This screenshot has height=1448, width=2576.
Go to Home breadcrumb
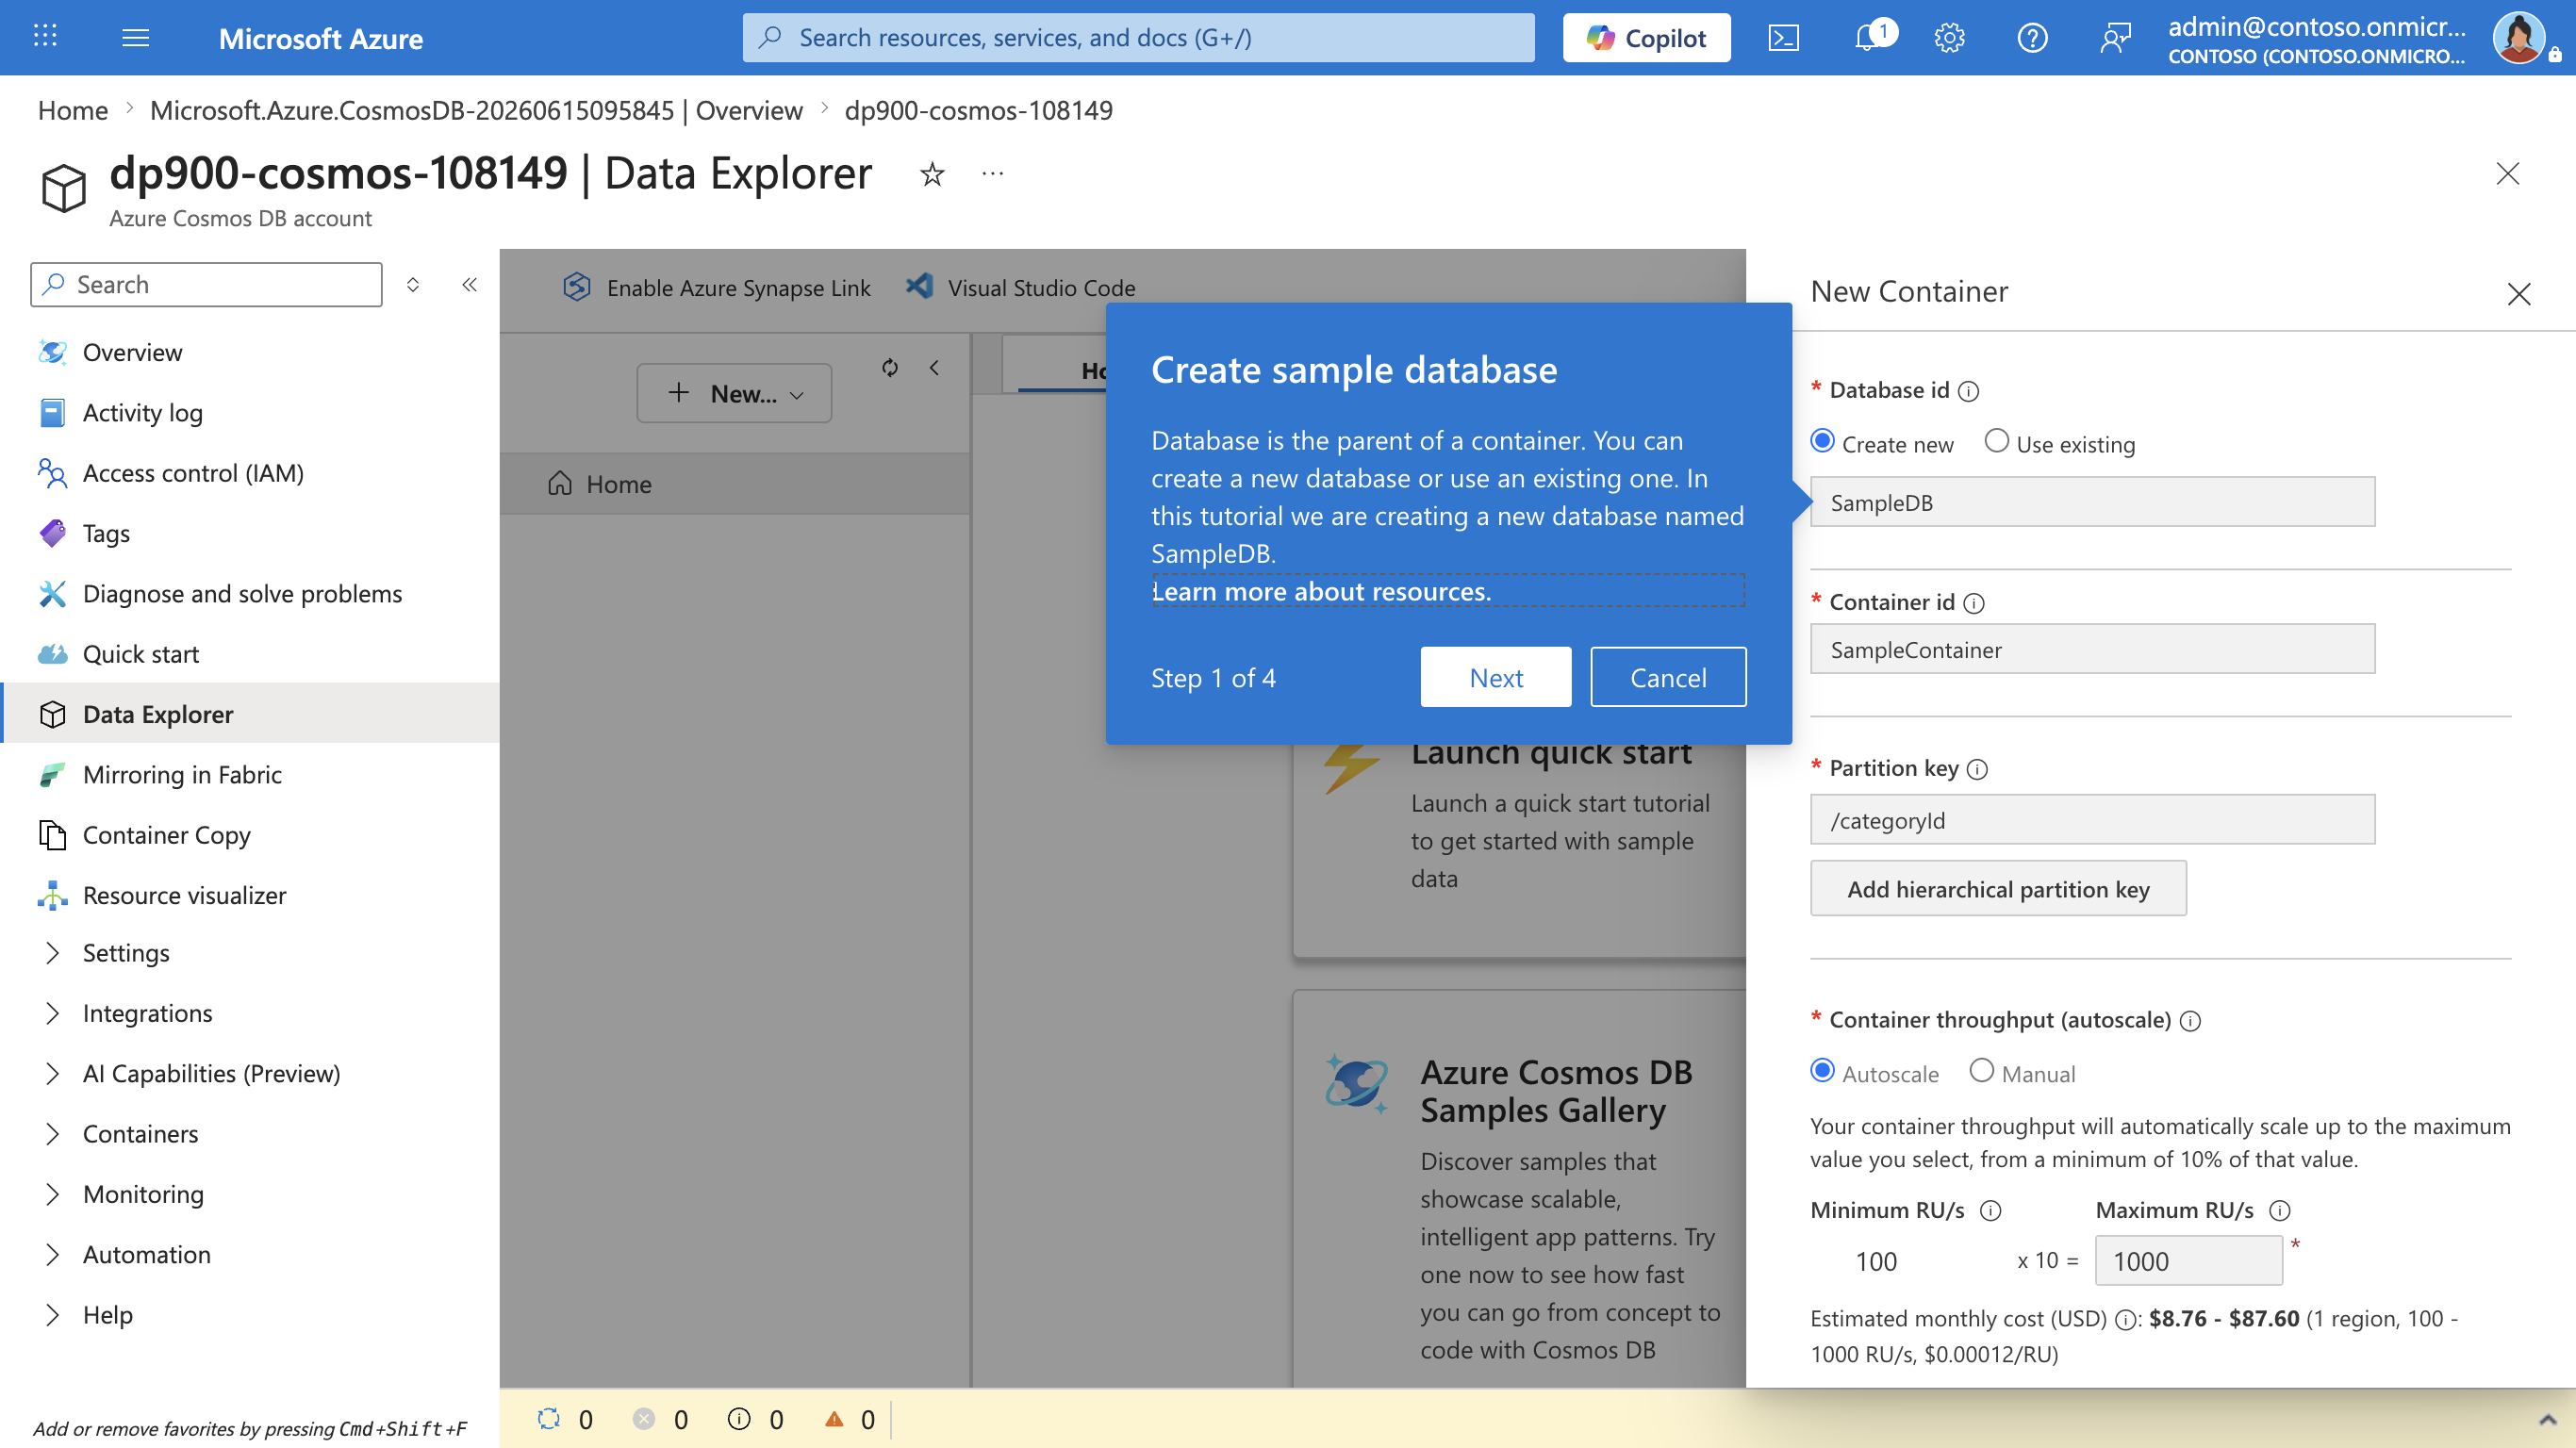pyautogui.click(x=73, y=110)
